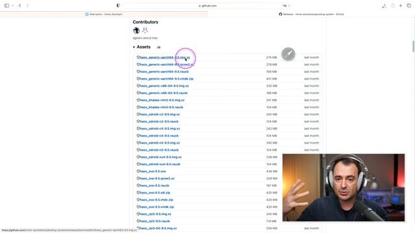The width and height of the screenshot is (415, 233).
Task: Open a new tab with plus button
Action: [401, 6]
